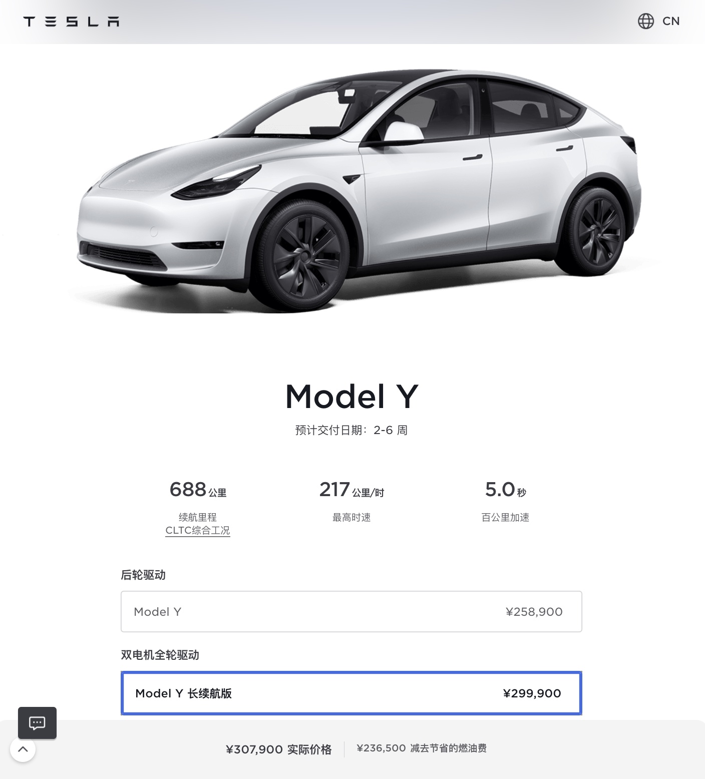The height and width of the screenshot is (779, 705).
Task: Click the 后轮驱动 section label
Action: pos(143,575)
